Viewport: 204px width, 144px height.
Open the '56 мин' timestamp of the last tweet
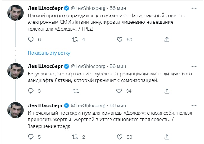[119, 105]
